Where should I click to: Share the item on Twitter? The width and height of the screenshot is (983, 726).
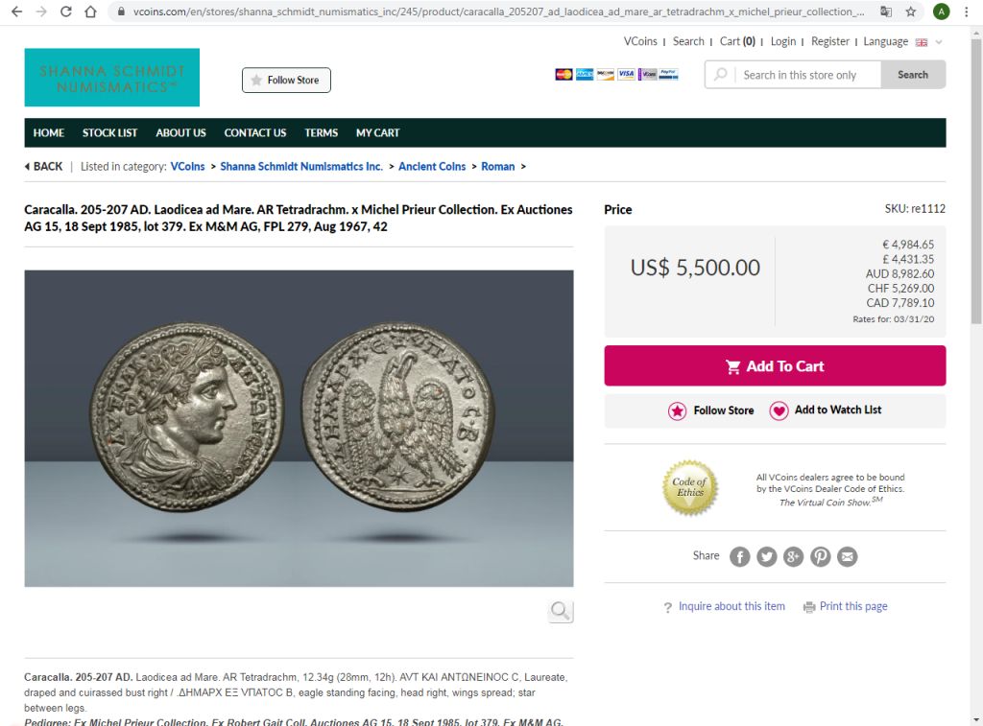[766, 556]
